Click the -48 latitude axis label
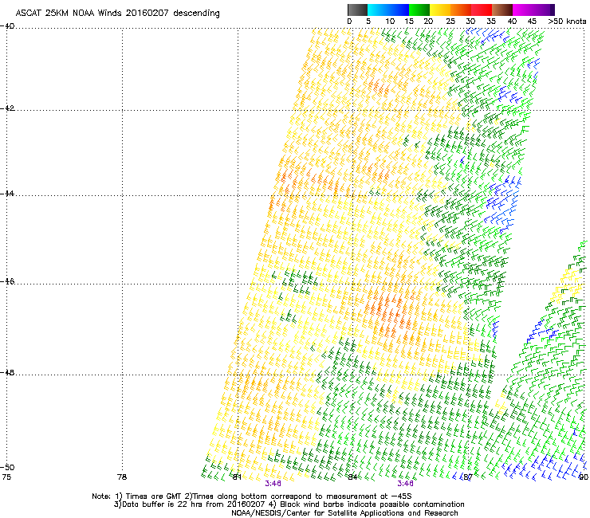Viewport: 590px width, 518px height. point(7,372)
